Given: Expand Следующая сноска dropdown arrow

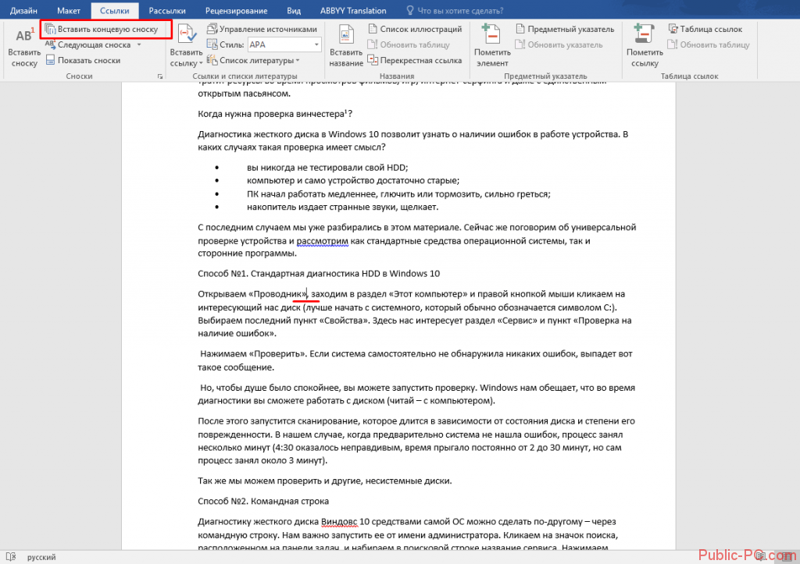Looking at the screenshot, I should [x=139, y=44].
